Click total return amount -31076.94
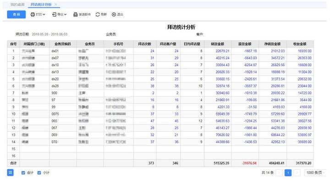Screen dimensions: 330x181 click(249, 163)
